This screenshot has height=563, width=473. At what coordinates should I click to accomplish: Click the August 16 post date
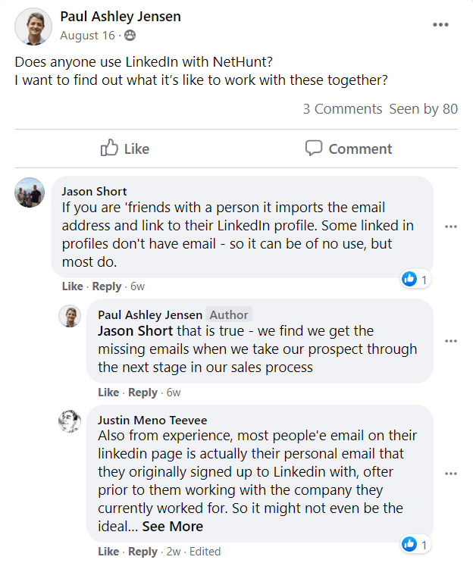tap(89, 36)
